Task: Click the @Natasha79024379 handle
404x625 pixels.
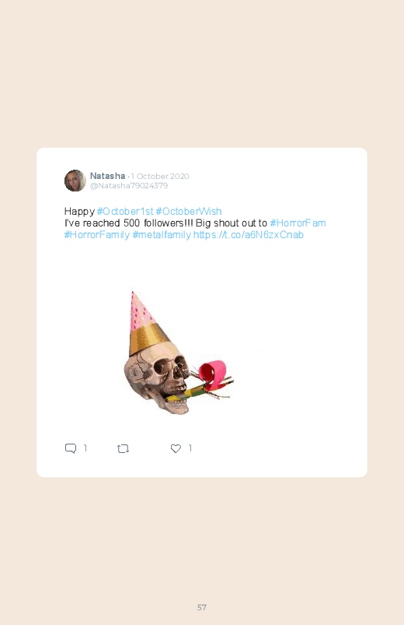Action: click(x=129, y=186)
